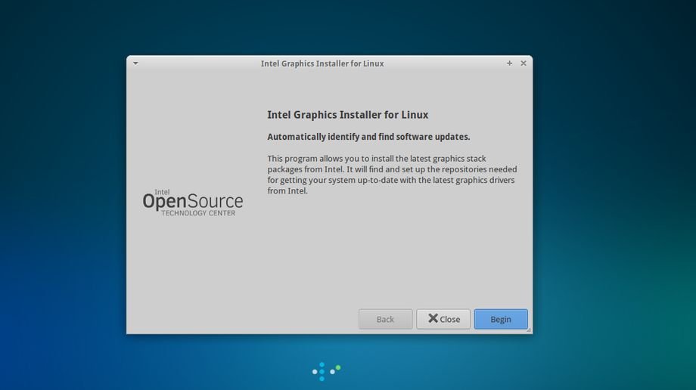Click the Intel OpenSource Technology Center logo

[193, 203]
